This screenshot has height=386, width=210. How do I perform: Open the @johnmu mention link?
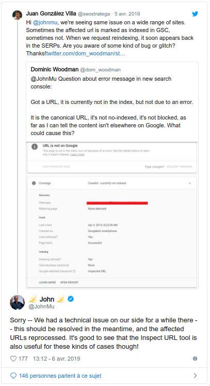45,22
